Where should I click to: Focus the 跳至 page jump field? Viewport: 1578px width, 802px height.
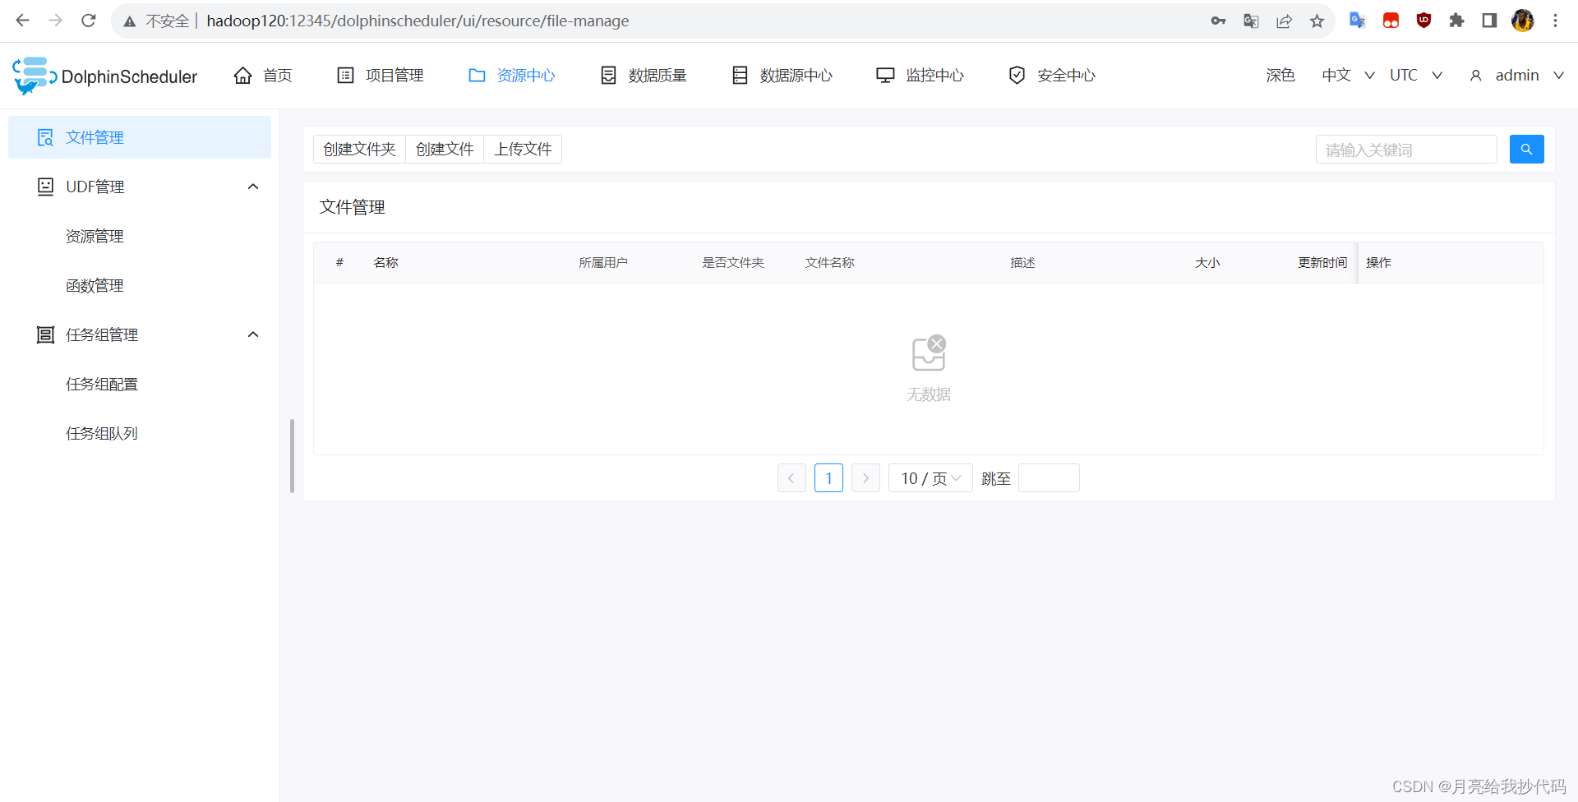coord(1049,478)
